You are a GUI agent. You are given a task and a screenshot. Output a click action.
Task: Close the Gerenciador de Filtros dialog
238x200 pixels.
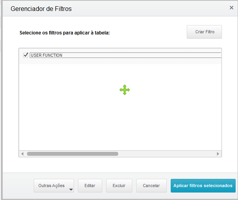(231, 8)
